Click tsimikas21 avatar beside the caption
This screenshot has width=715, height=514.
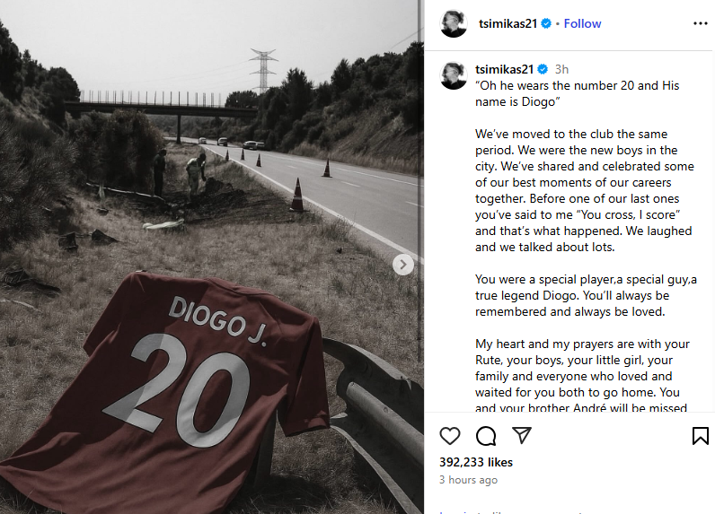coord(454,75)
